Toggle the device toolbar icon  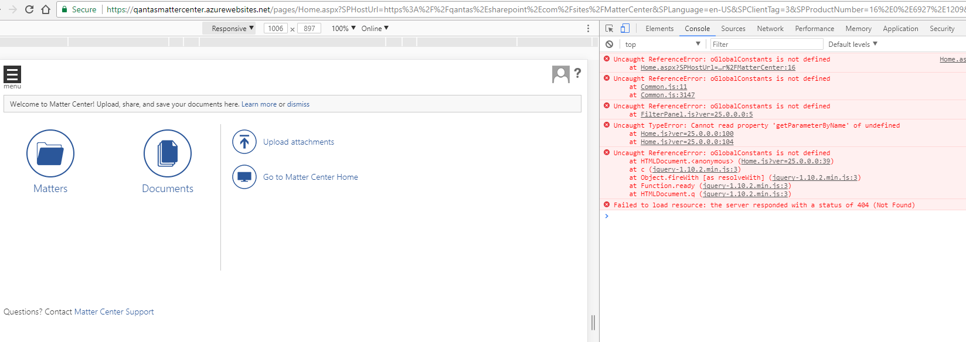tap(625, 28)
